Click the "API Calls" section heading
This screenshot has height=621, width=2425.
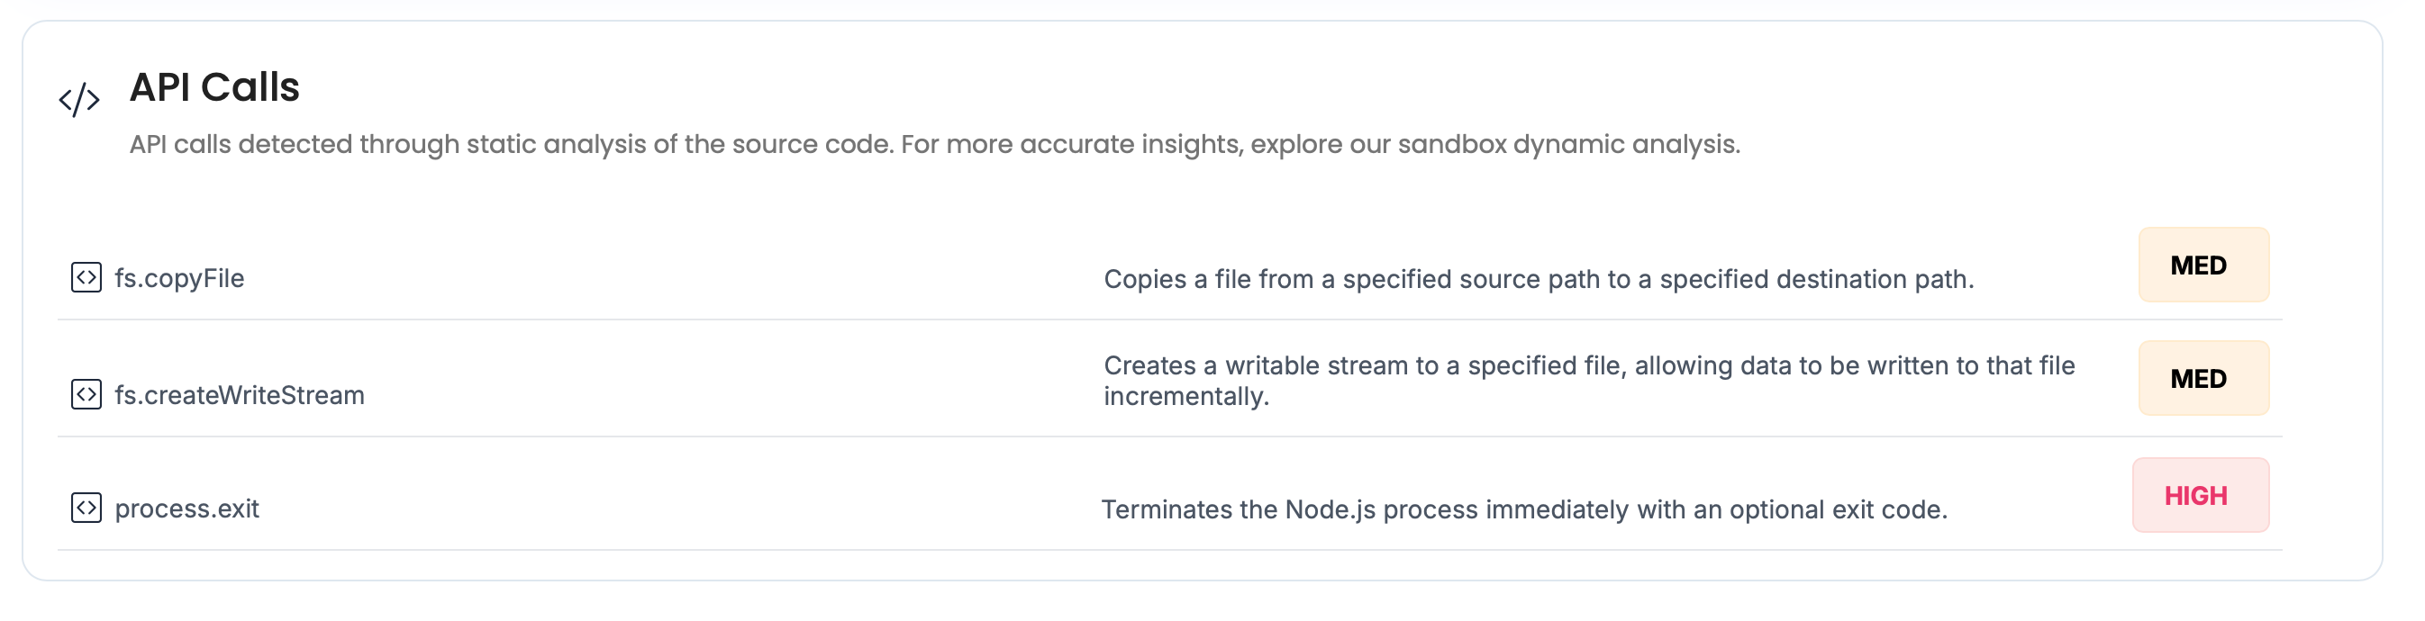pos(214,87)
